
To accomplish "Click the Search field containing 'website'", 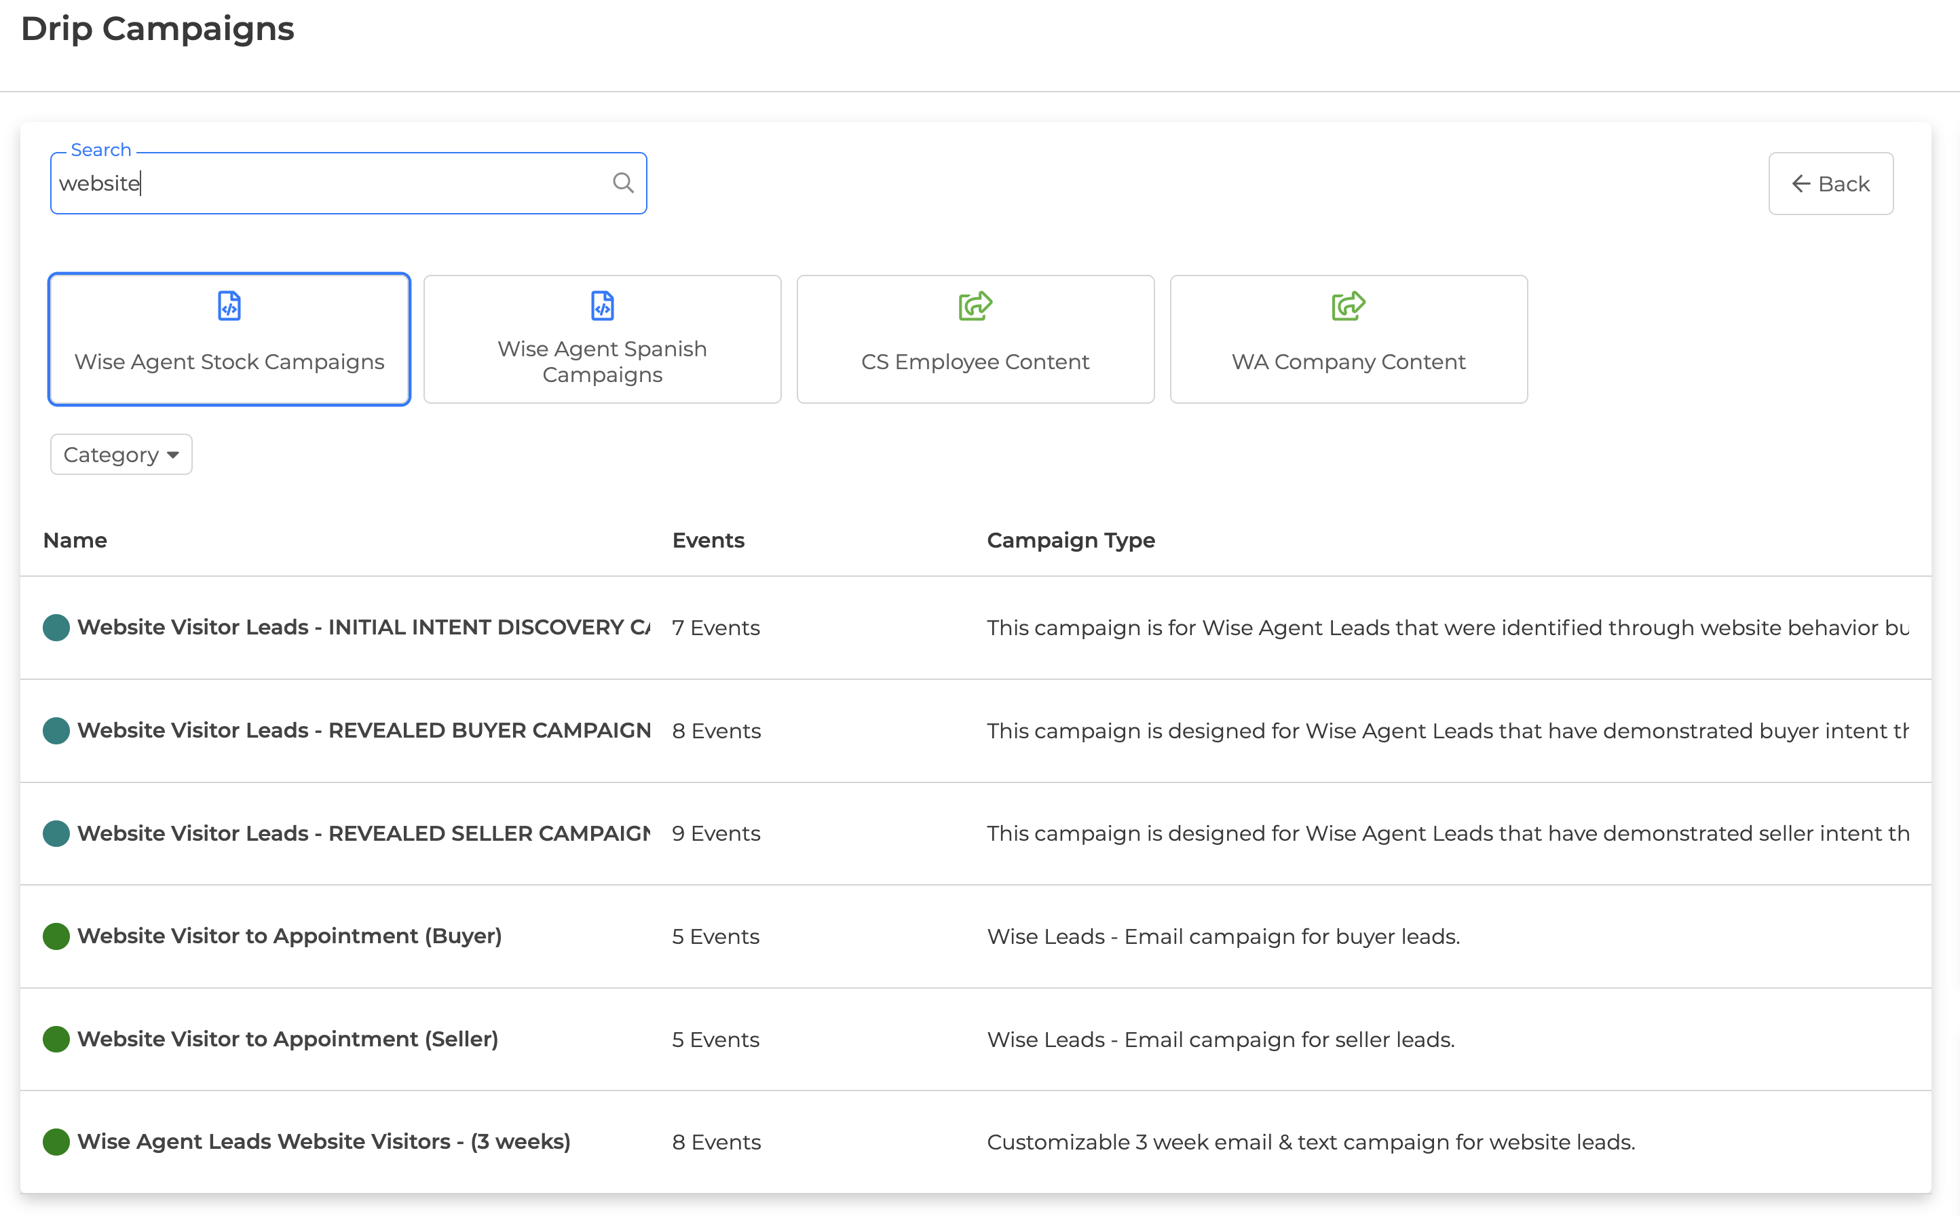I will (x=348, y=183).
